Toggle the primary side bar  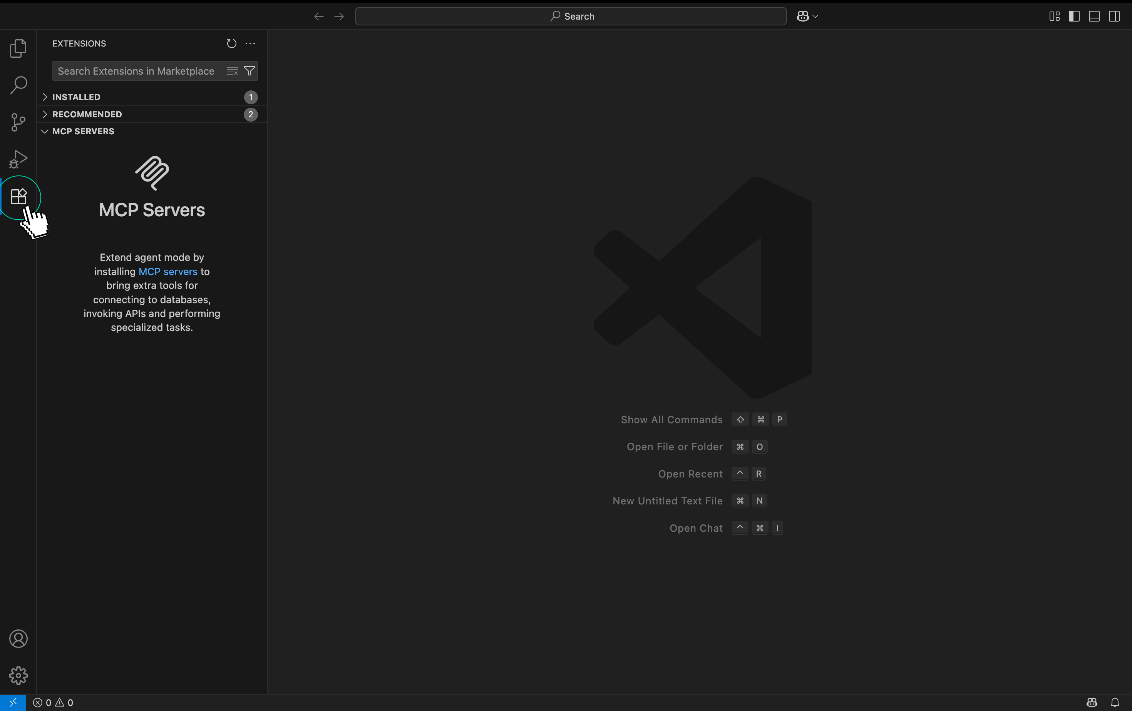[1074, 17]
